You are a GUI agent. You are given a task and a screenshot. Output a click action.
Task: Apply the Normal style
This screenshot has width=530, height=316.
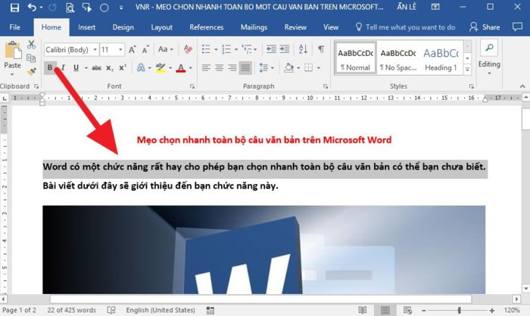(356, 58)
